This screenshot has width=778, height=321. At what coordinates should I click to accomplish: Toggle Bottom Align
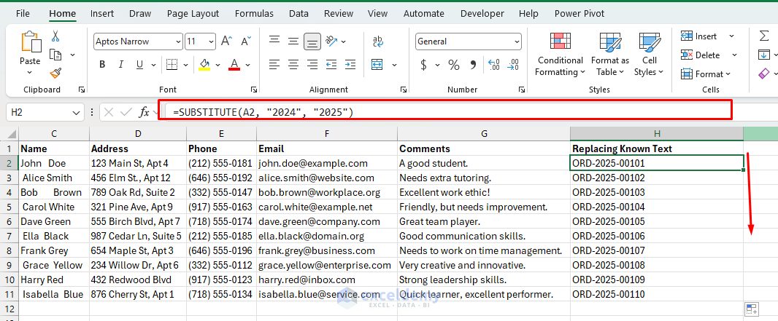312,41
